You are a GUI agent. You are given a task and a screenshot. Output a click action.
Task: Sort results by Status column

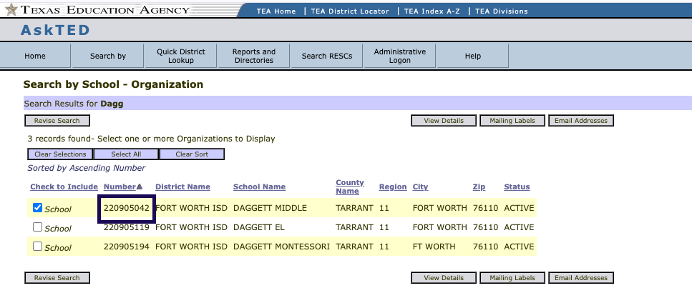pos(517,187)
